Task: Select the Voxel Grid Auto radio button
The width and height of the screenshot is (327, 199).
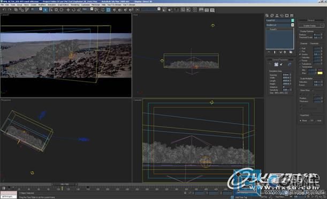Action: click(x=316, y=120)
